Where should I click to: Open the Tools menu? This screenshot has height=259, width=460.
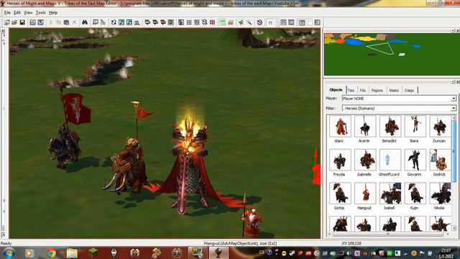point(41,13)
